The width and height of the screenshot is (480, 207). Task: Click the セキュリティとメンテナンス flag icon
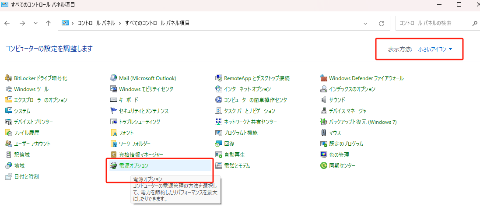click(x=114, y=111)
